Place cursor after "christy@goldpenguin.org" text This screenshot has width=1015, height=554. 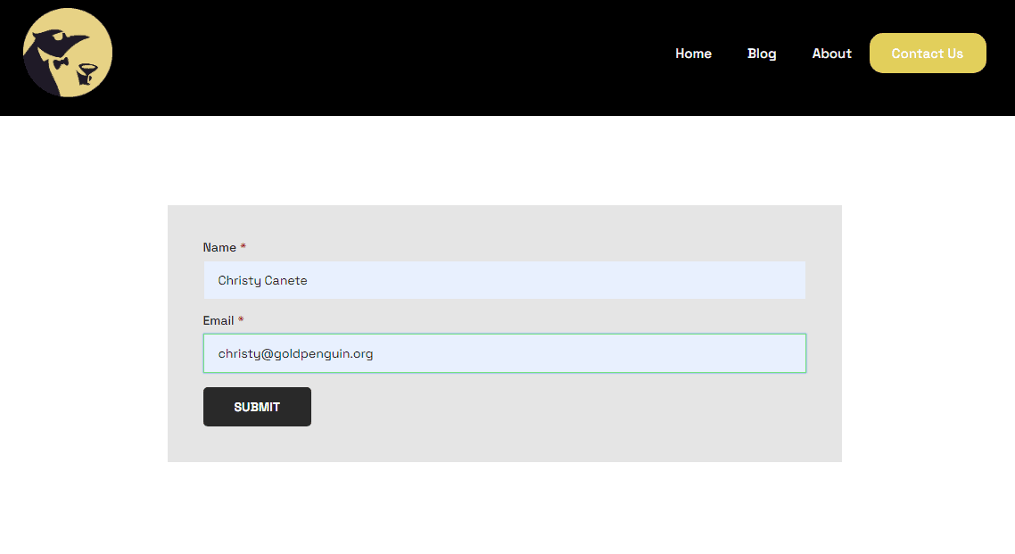tap(375, 353)
